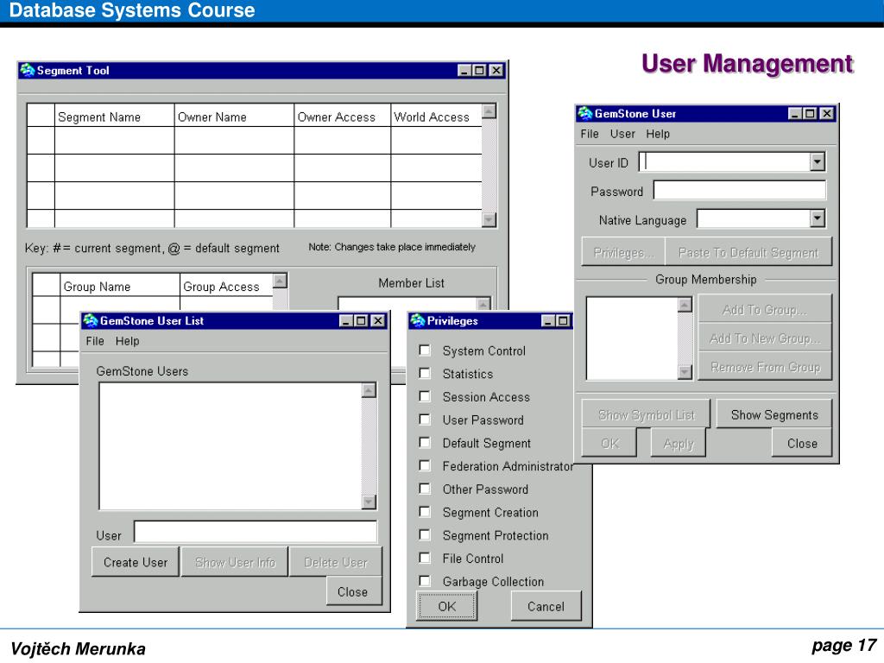Open Help menu in GemStone User window

658,134
